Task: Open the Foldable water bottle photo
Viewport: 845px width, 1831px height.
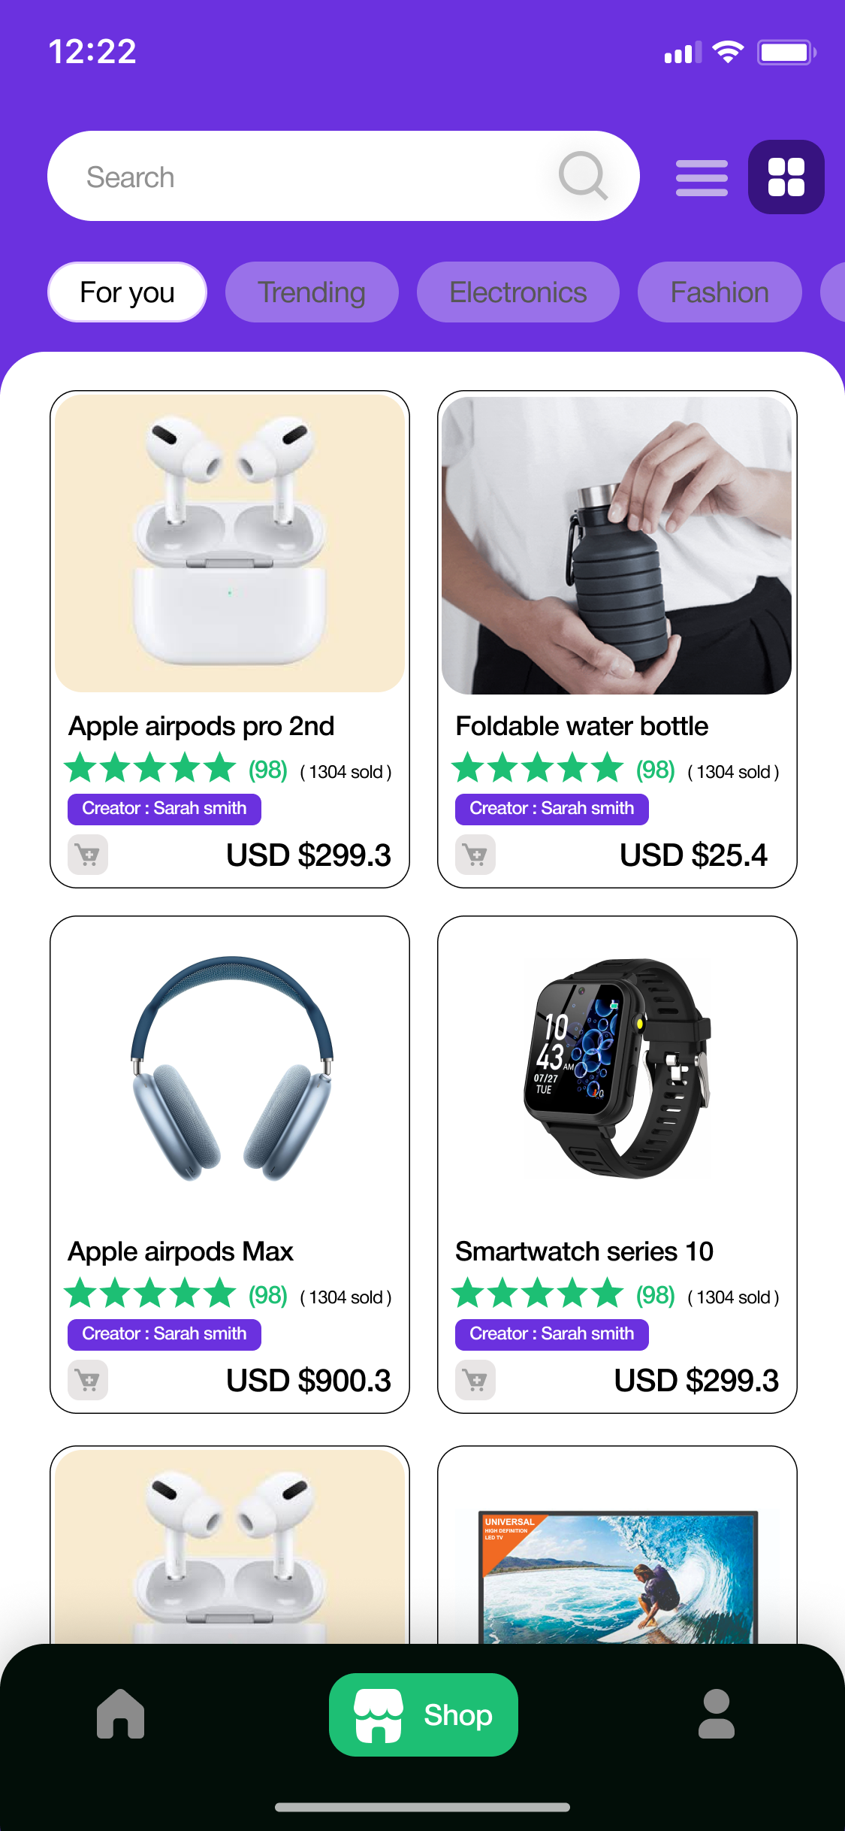Action: [617, 546]
